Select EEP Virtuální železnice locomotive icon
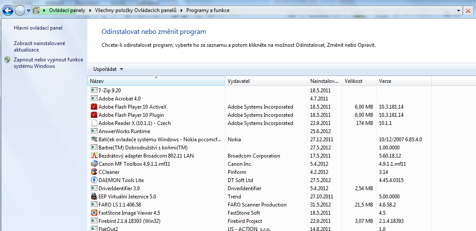 pos(94,196)
